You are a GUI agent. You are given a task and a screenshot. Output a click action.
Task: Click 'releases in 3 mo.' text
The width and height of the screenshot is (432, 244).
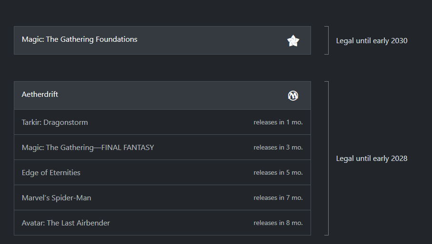278,147
